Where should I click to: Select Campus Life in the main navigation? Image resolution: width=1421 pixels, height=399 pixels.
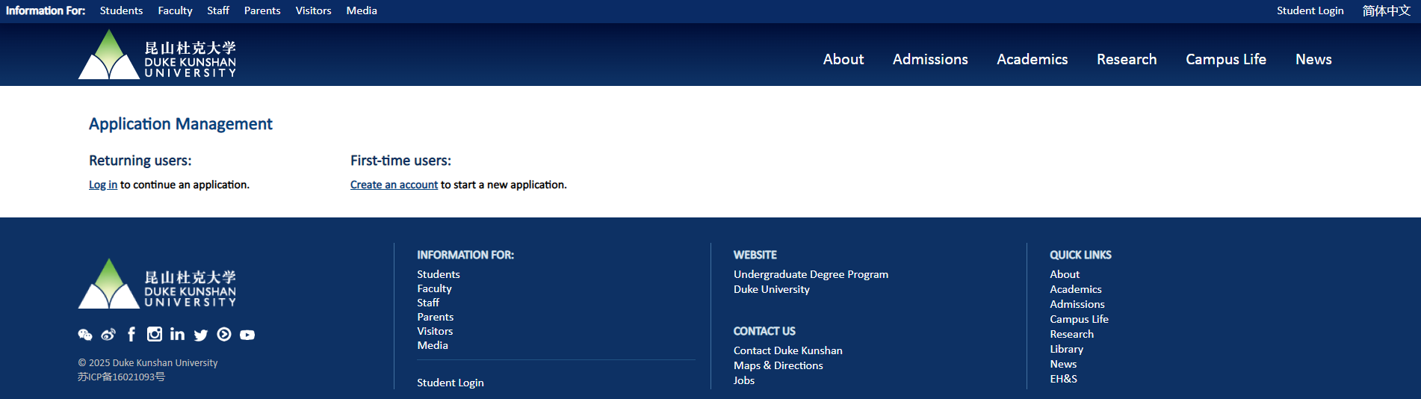tap(1225, 59)
